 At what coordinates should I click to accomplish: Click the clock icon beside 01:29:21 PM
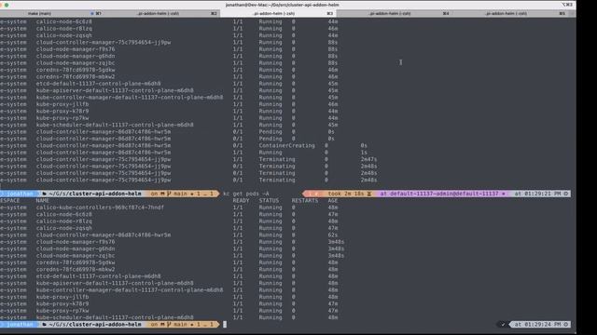566,194
